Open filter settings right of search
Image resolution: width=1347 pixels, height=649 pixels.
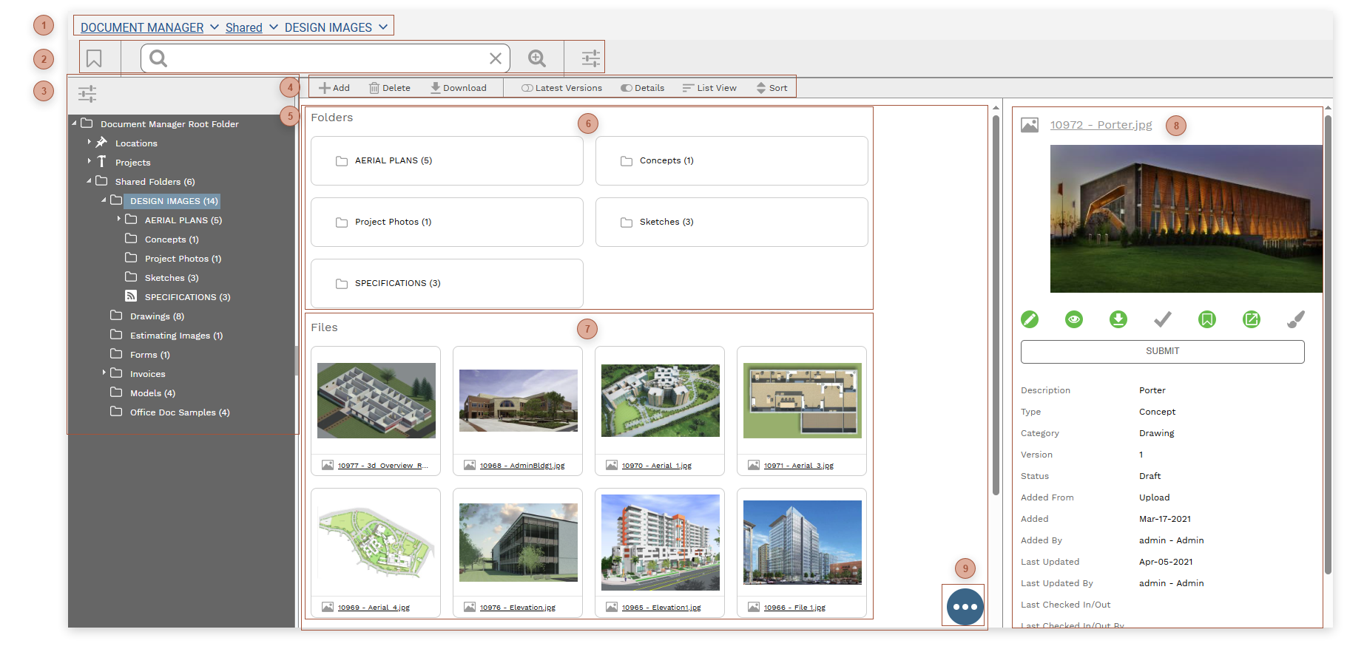590,58
